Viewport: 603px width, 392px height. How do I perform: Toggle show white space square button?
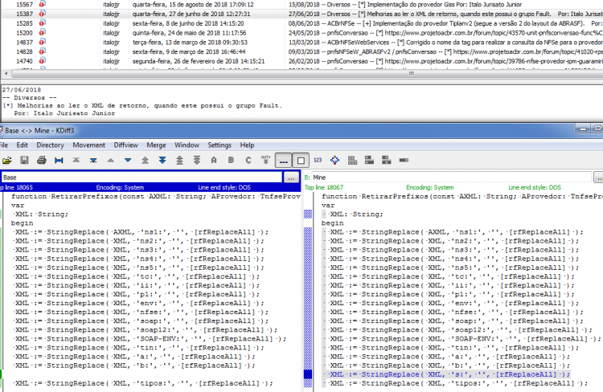(x=301, y=161)
